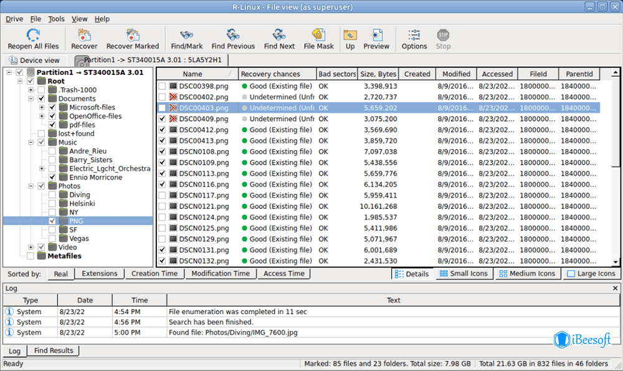623x371 pixels.
Task: Open the Drive menu
Action: [x=14, y=19]
